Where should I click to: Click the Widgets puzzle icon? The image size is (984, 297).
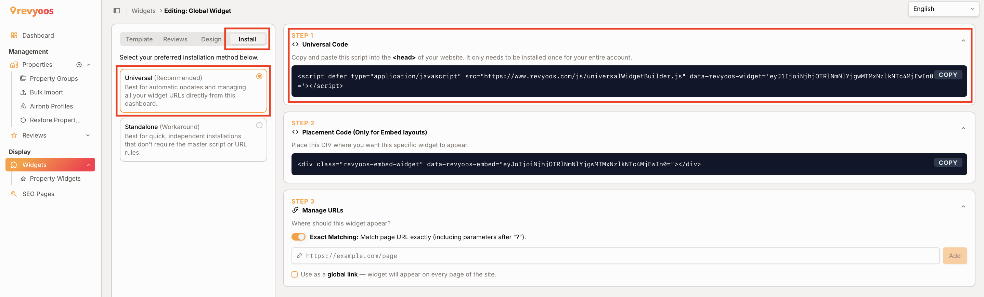(14, 165)
